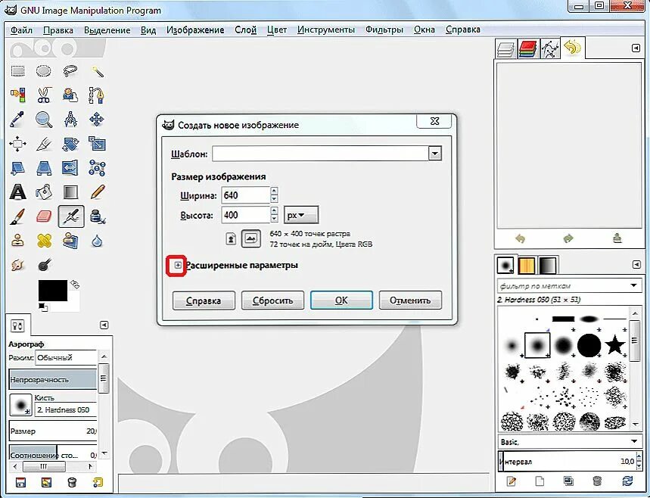The width and height of the screenshot is (650, 498).
Task: Click the Справка button in dialog
Action: click(x=204, y=300)
